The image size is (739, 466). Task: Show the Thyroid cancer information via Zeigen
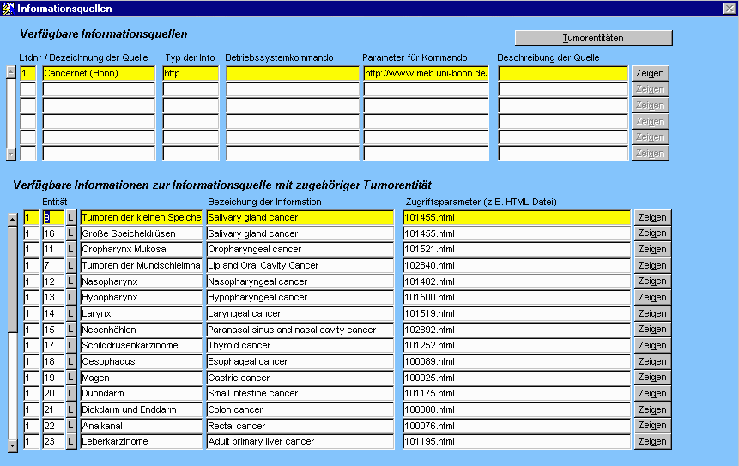point(651,345)
